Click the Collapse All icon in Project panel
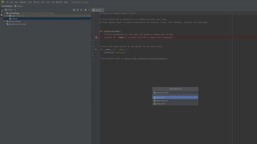The image size is (257, 144). (x=81, y=10)
